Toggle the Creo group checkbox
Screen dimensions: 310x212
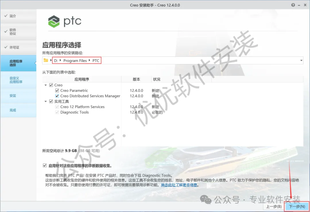pyautogui.click(x=51, y=85)
